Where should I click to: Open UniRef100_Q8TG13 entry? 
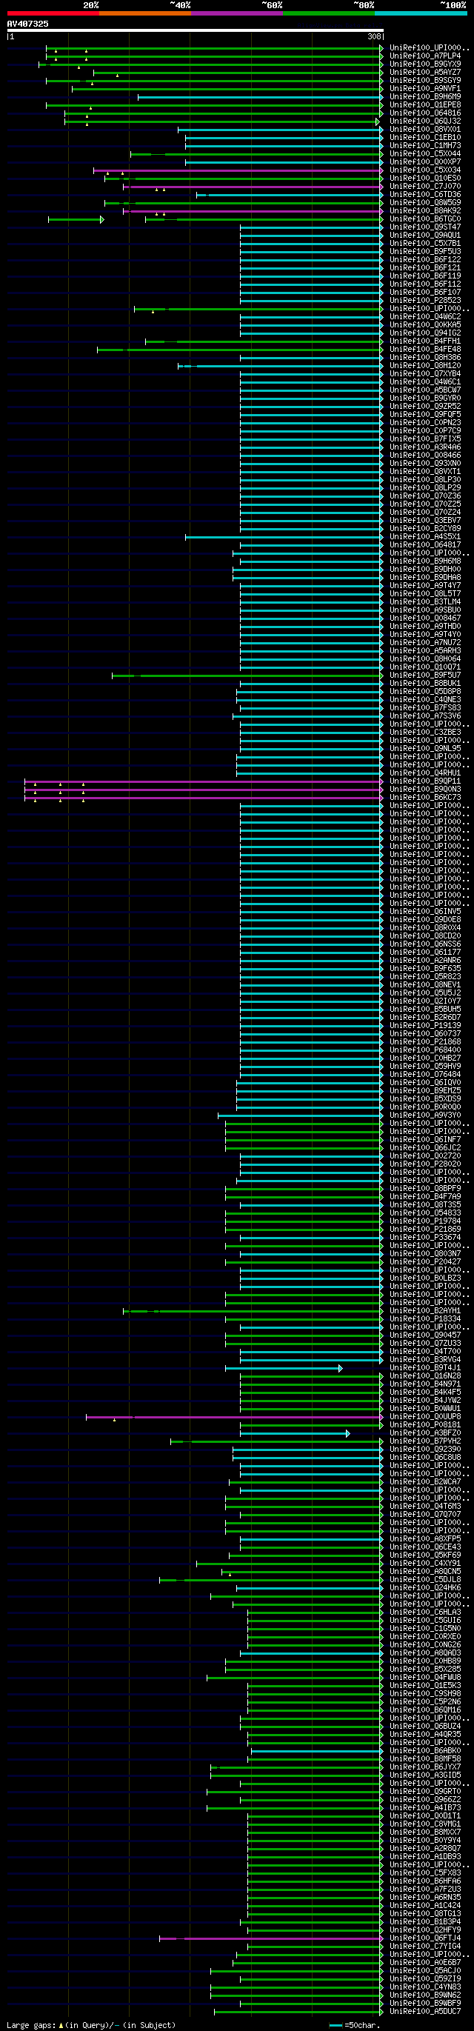pos(425,1913)
